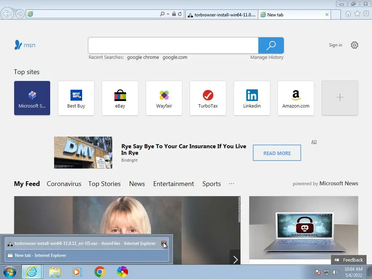Click the DMV ad image

click(x=83, y=153)
